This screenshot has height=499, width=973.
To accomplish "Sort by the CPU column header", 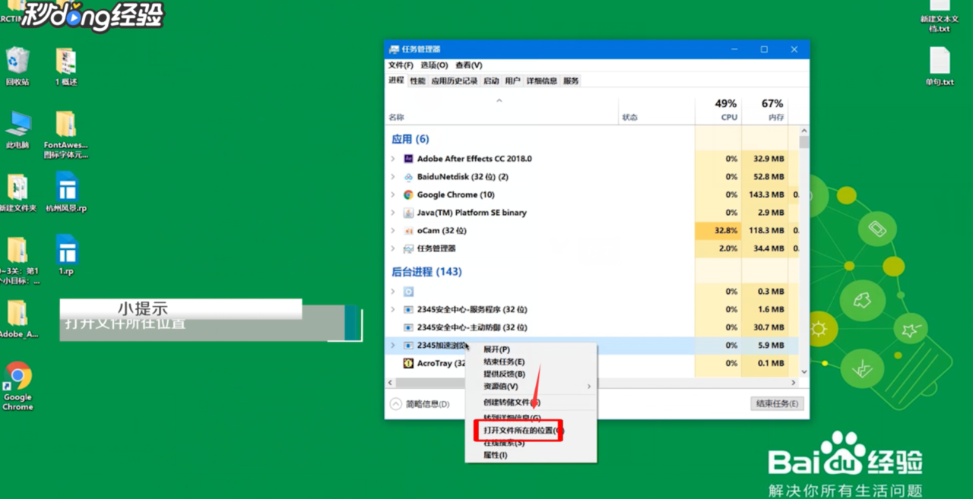I will [718, 110].
